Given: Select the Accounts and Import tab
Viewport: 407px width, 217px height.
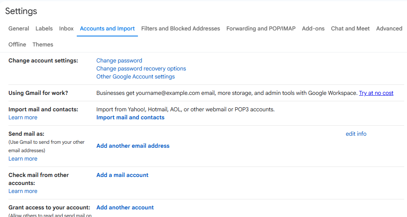Looking at the screenshot, I should pyautogui.click(x=107, y=28).
